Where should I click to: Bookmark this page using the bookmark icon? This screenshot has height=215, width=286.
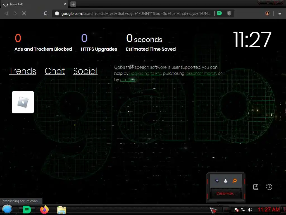46,13
